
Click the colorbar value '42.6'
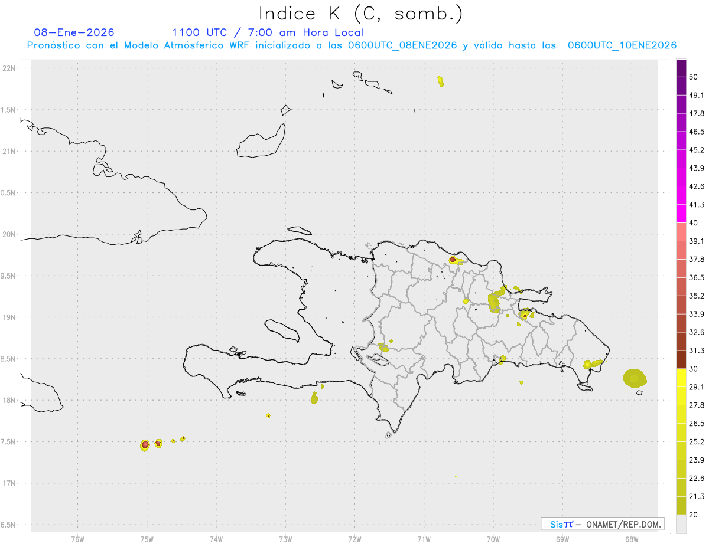pyautogui.click(x=697, y=186)
